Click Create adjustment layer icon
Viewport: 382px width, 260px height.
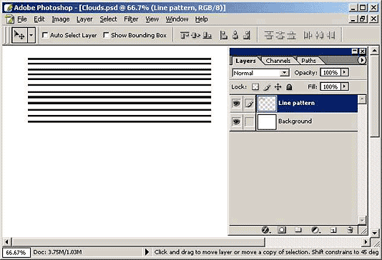tap(315, 230)
